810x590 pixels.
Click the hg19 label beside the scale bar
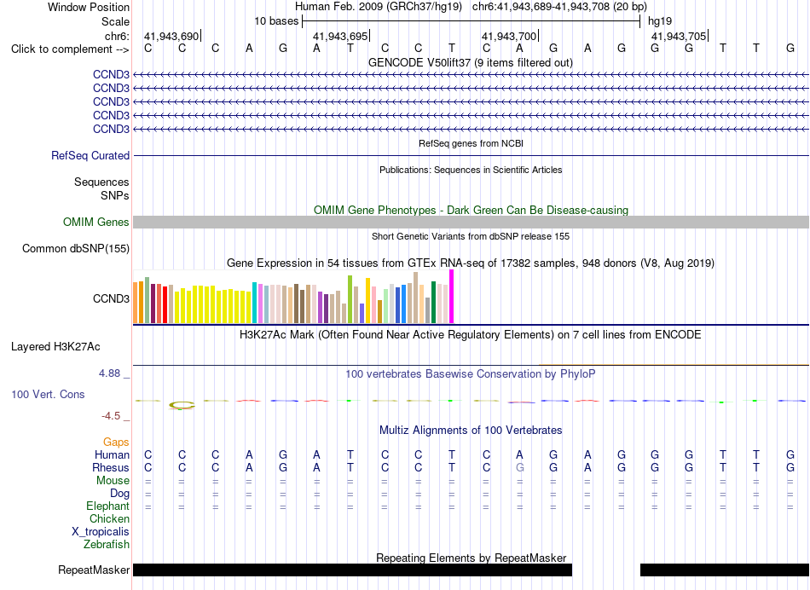coord(660,21)
